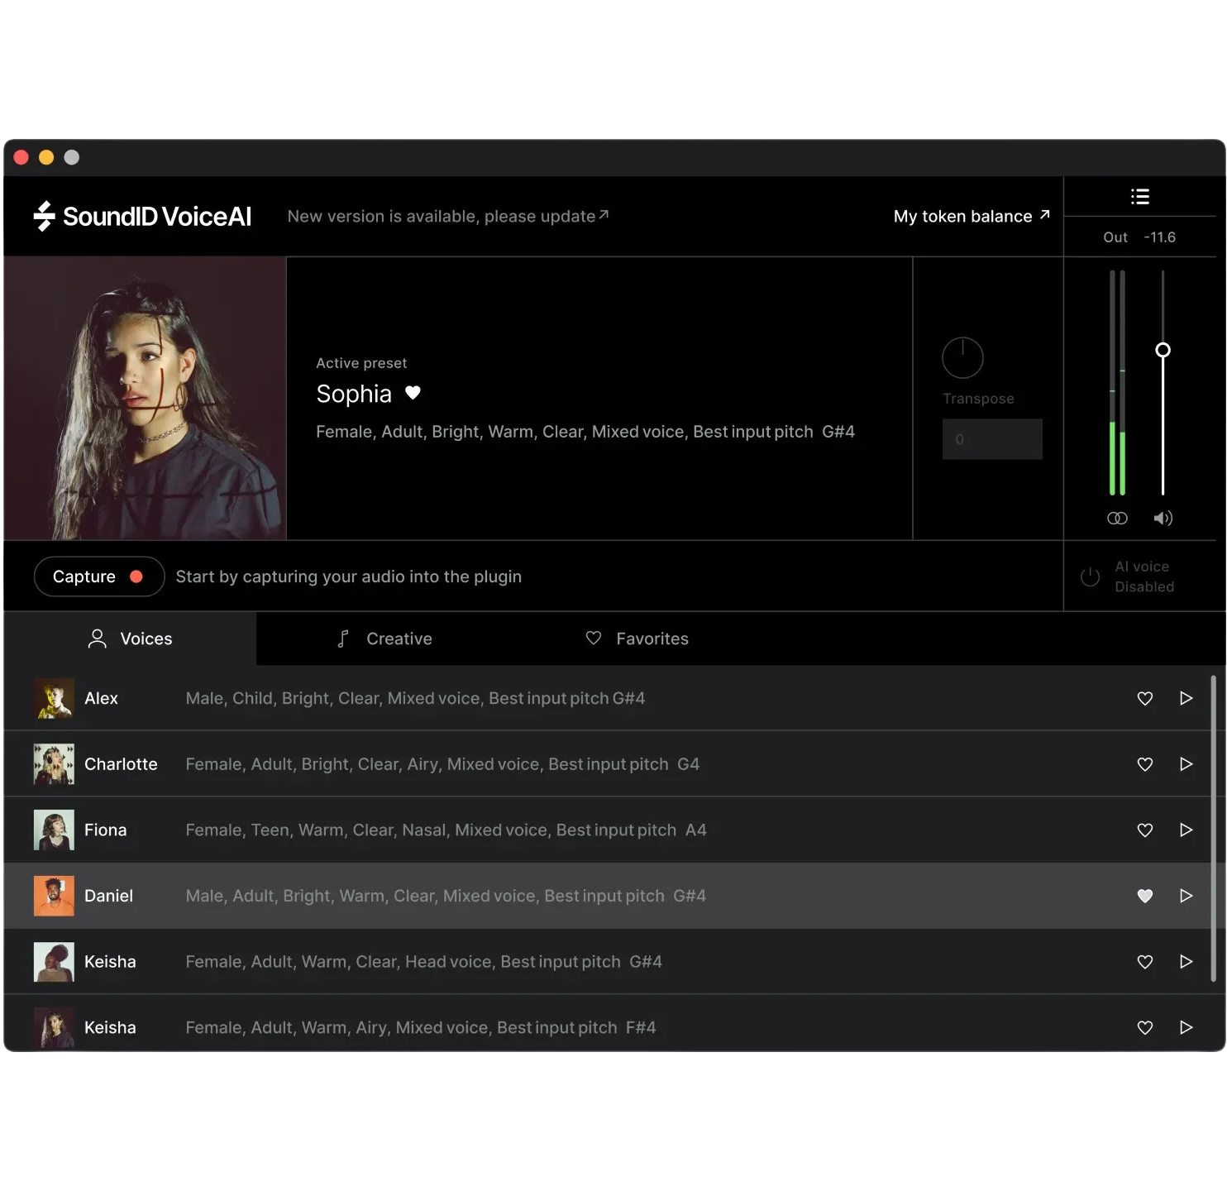
Task: Click the Transpose value input field
Action: point(991,439)
